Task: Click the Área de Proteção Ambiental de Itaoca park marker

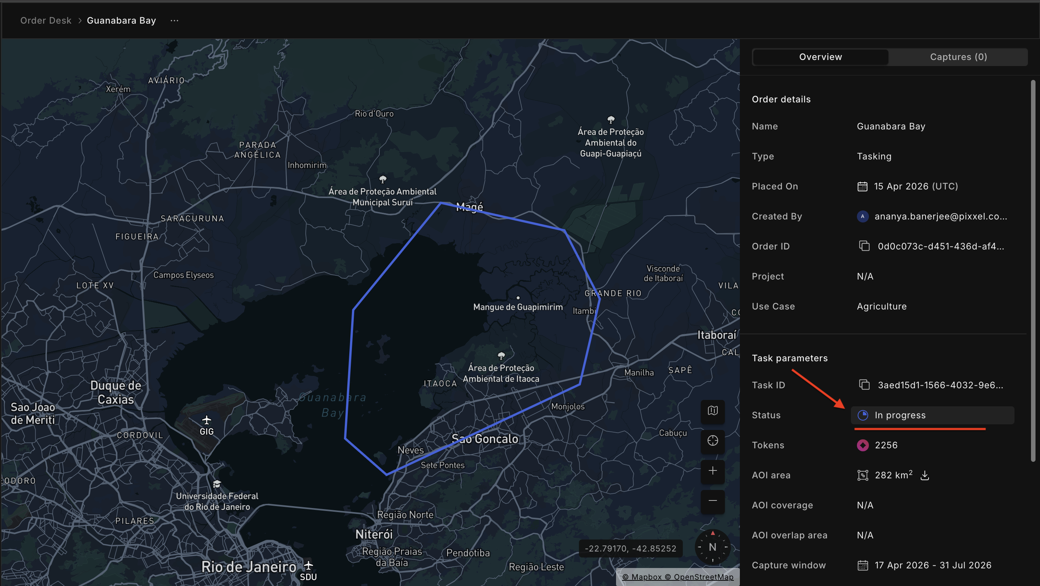Action: (501, 356)
